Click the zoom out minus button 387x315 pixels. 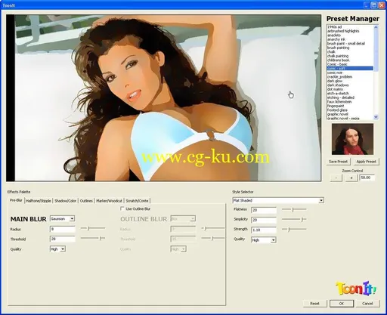[x=336, y=178]
